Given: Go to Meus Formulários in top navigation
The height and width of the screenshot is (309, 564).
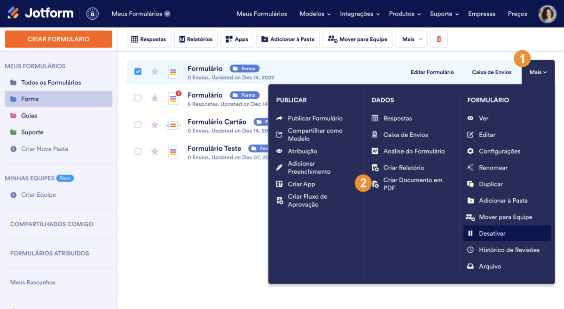Looking at the screenshot, I should (262, 14).
